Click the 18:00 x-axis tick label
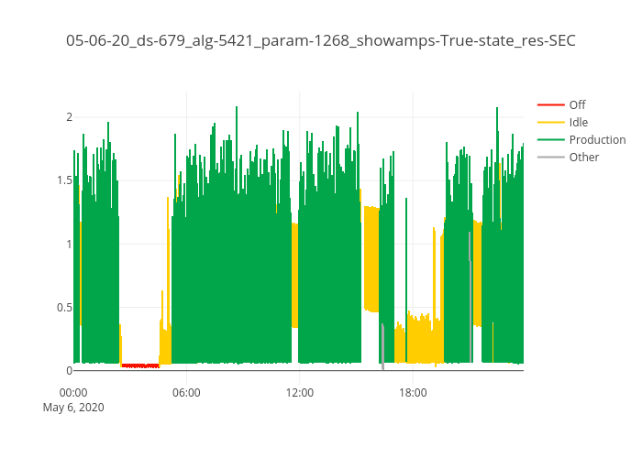 pyautogui.click(x=413, y=392)
